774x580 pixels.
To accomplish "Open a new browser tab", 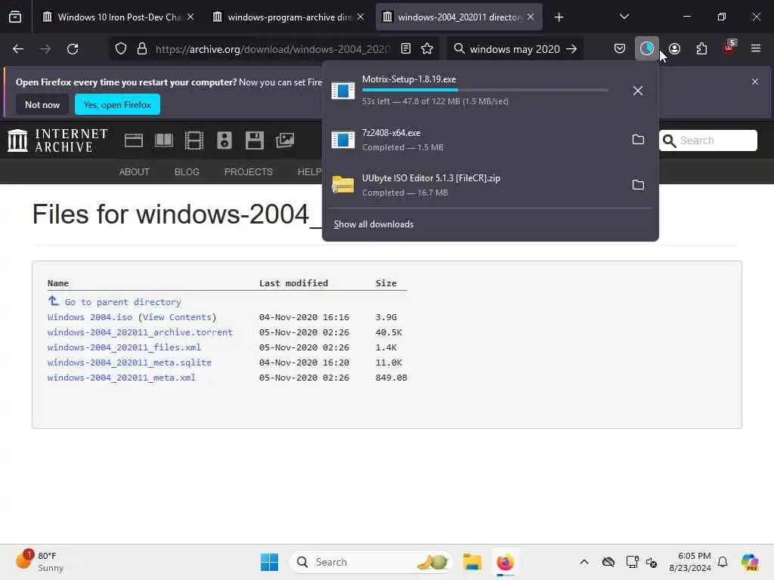I will point(559,17).
